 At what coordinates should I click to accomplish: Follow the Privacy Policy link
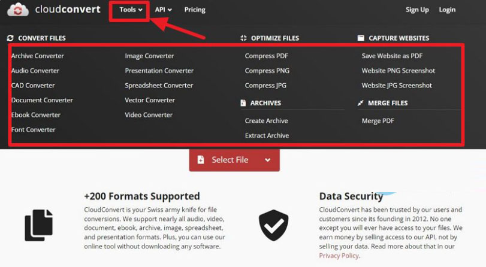[x=339, y=256]
